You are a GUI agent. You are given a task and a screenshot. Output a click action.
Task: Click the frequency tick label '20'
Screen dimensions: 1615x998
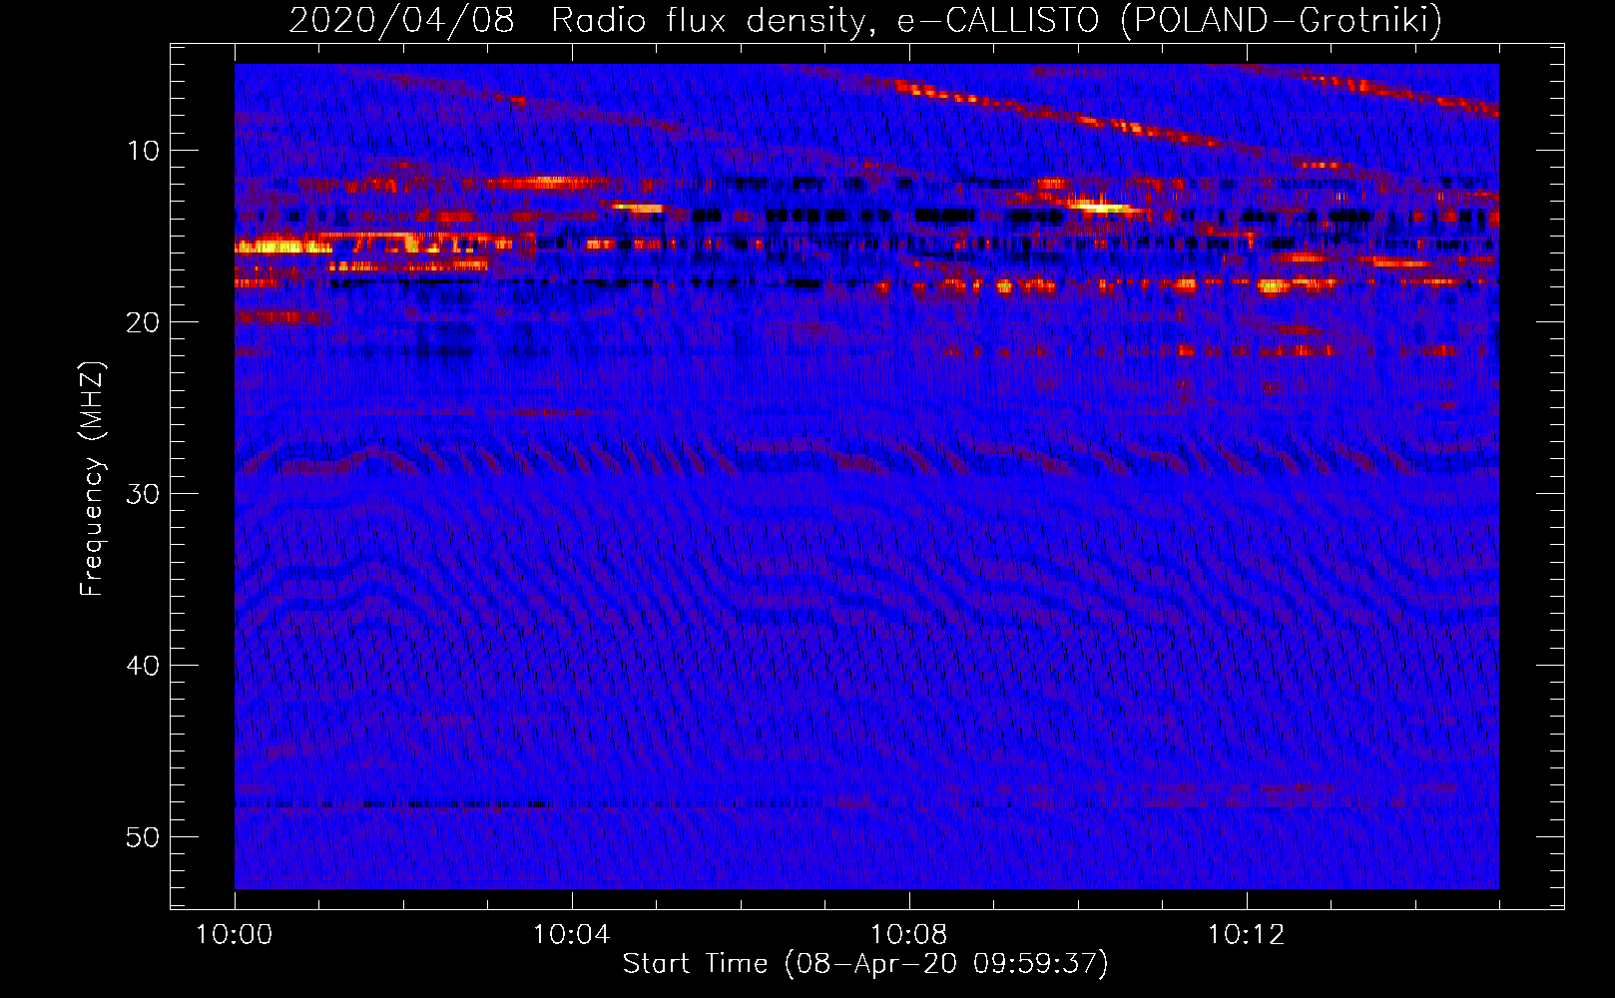[144, 322]
